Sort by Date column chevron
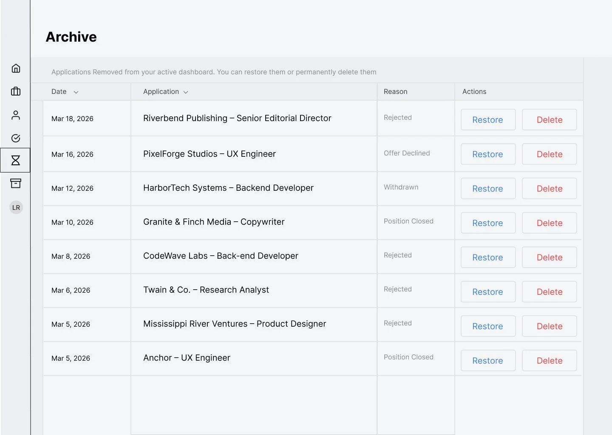The width and height of the screenshot is (612, 435). pyautogui.click(x=76, y=92)
